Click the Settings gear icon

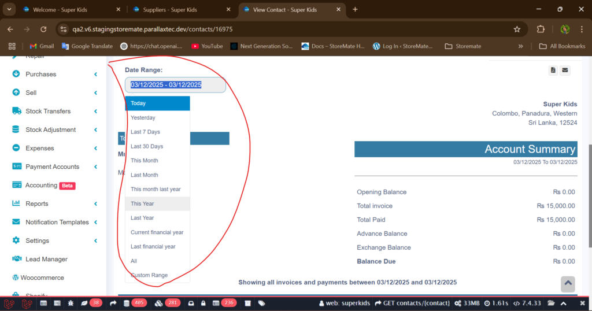coord(16,240)
